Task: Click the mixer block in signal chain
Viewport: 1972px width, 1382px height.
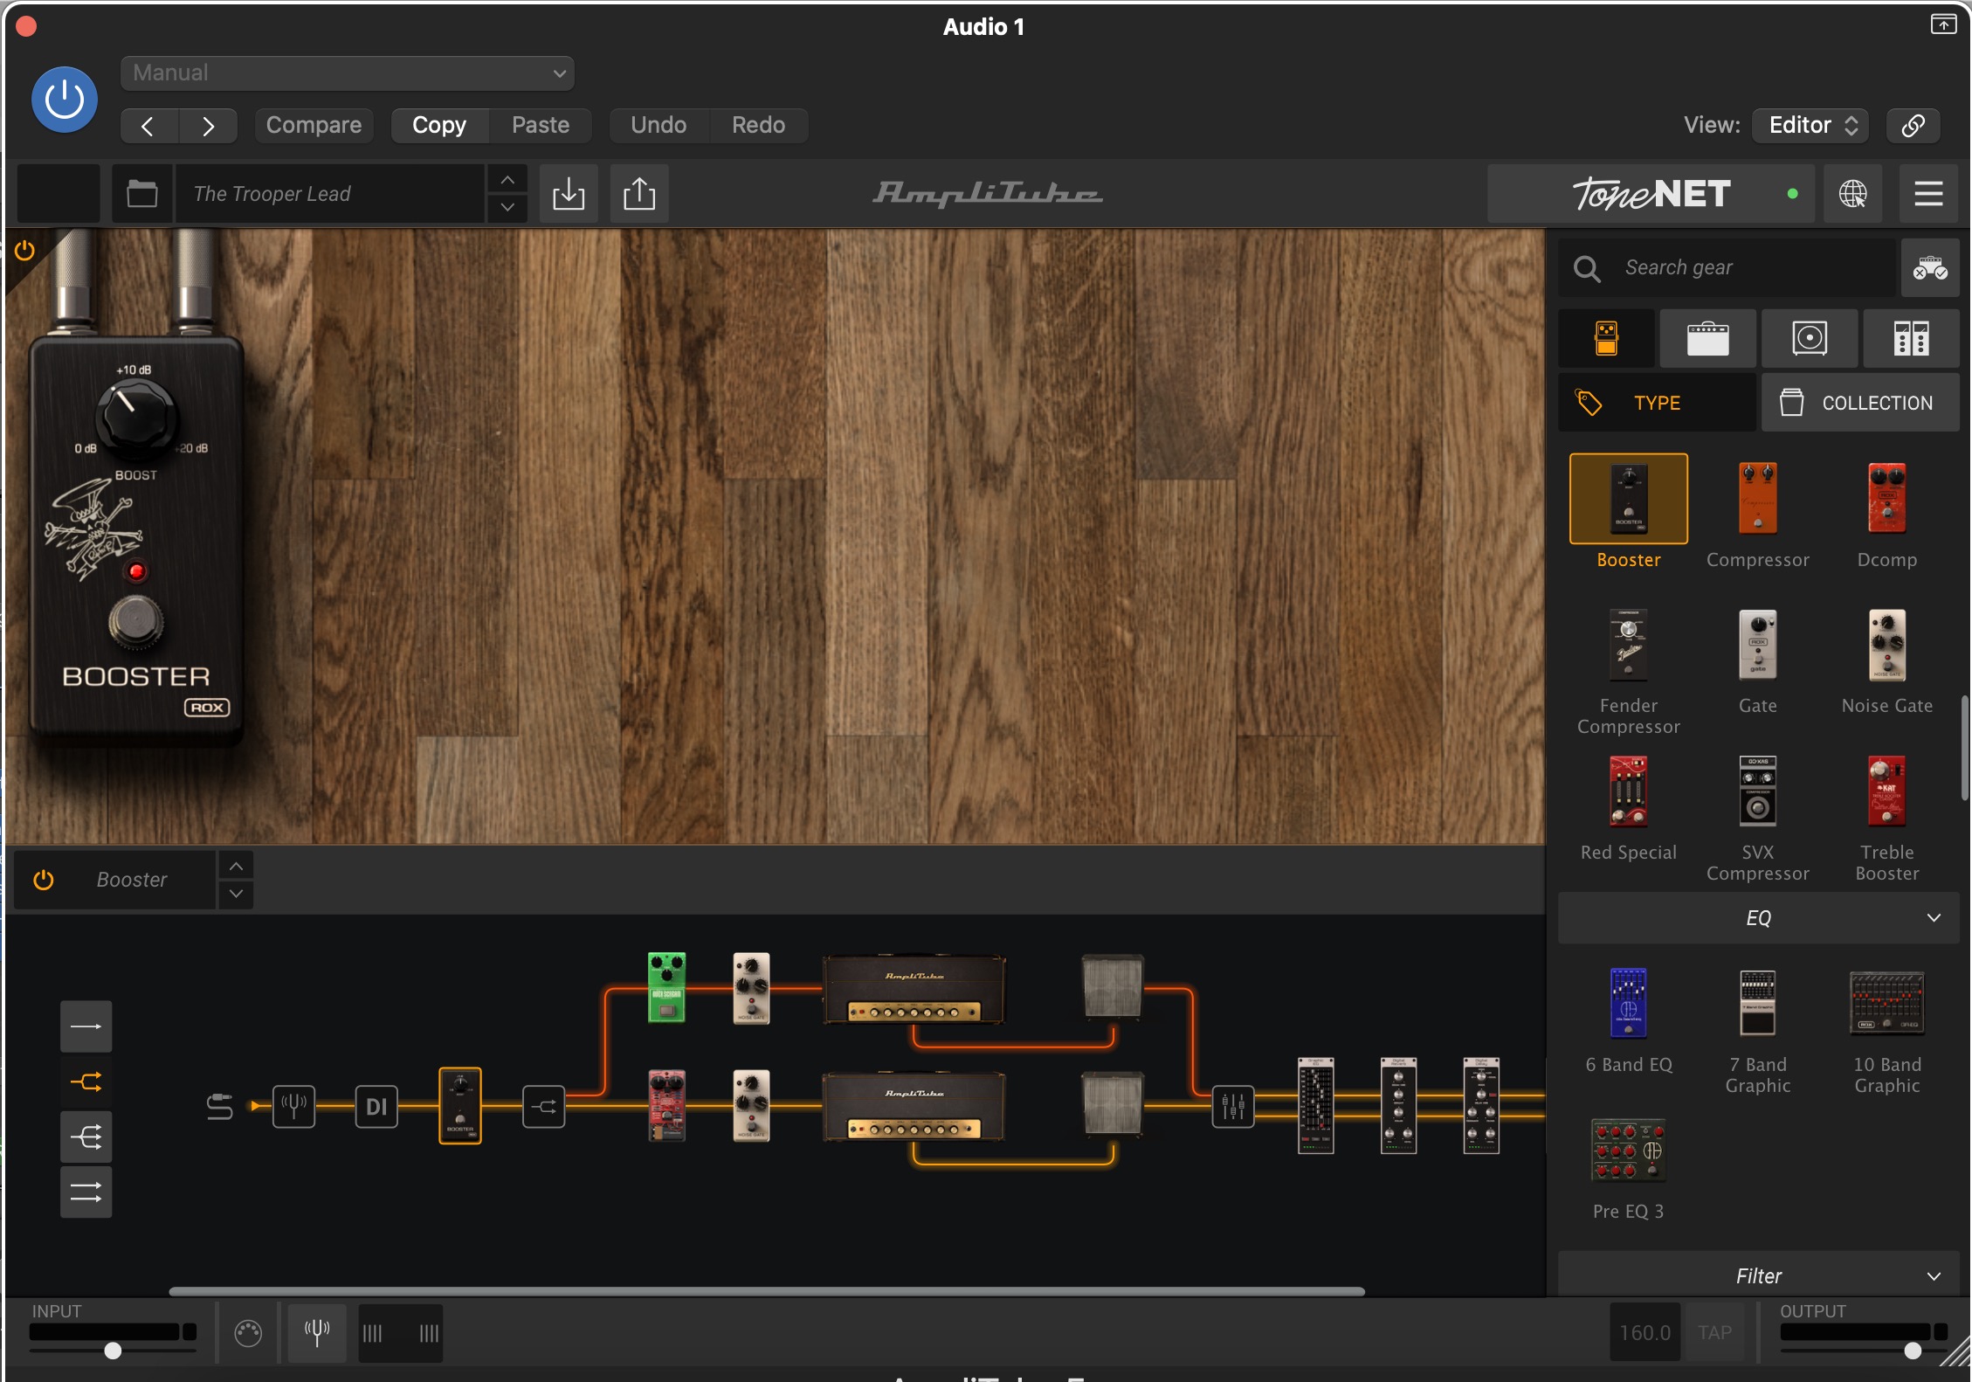Action: click(1233, 1107)
